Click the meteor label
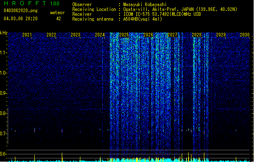This screenshot has height=162, width=254. (57, 13)
